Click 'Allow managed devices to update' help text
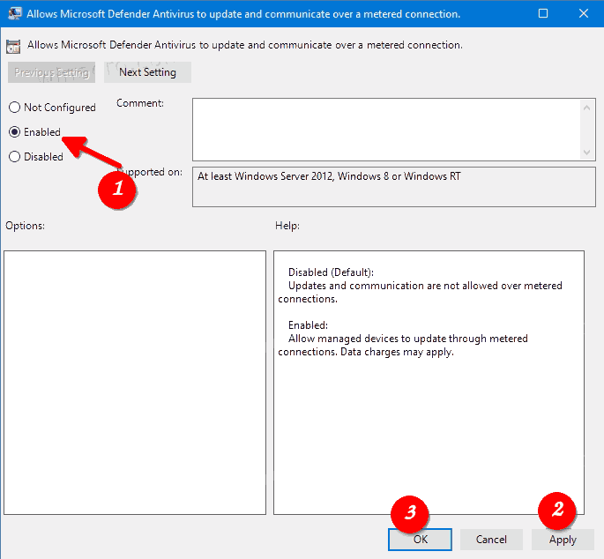This screenshot has width=604, height=559. tap(368, 339)
